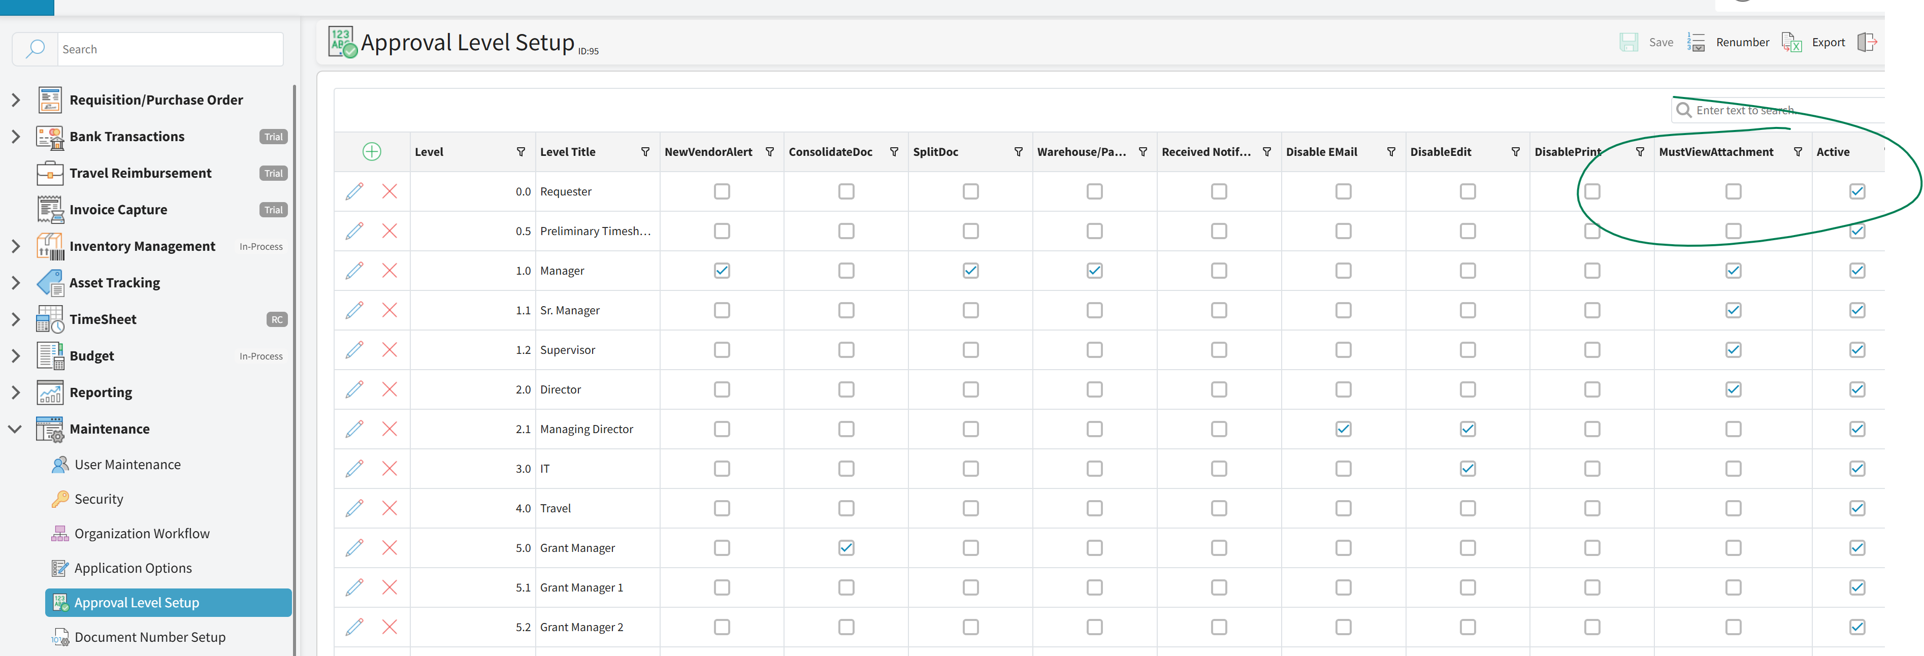This screenshot has height=656, width=1924.
Task: Click the Export to Excel icon
Action: (1792, 43)
